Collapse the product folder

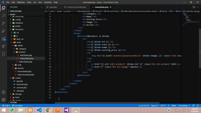pyautogui.click(x=22, y=52)
